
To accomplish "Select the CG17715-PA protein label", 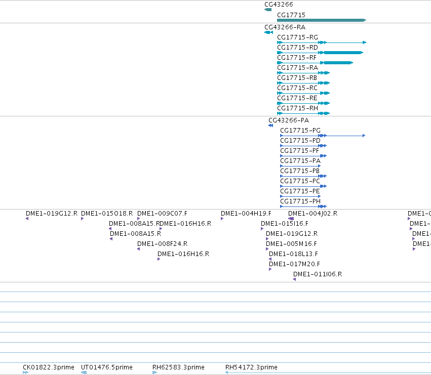I will click(x=300, y=161).
